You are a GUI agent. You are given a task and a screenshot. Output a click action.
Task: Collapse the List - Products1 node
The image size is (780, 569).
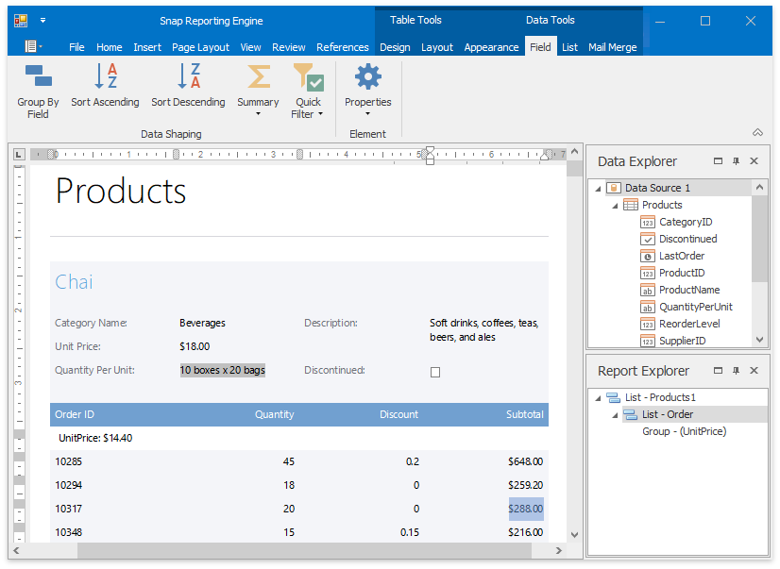pyautogui.click(x=598, y=398)
